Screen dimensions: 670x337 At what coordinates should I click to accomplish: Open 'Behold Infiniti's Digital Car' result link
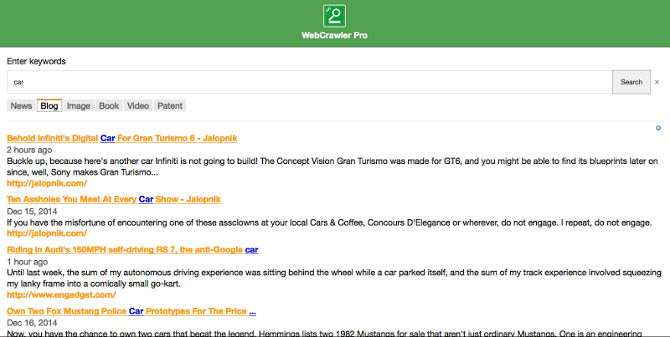(x=121, y=138)
